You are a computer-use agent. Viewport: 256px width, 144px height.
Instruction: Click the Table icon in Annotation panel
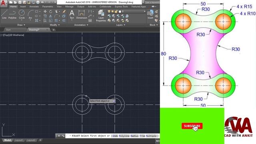(x=90, y=20)
